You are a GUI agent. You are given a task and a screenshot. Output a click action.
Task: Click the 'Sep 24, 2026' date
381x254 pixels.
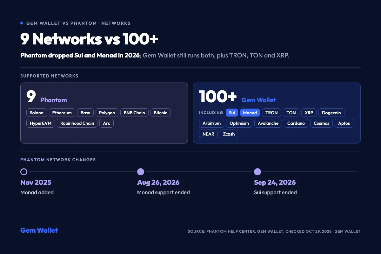tap(275, 182)
